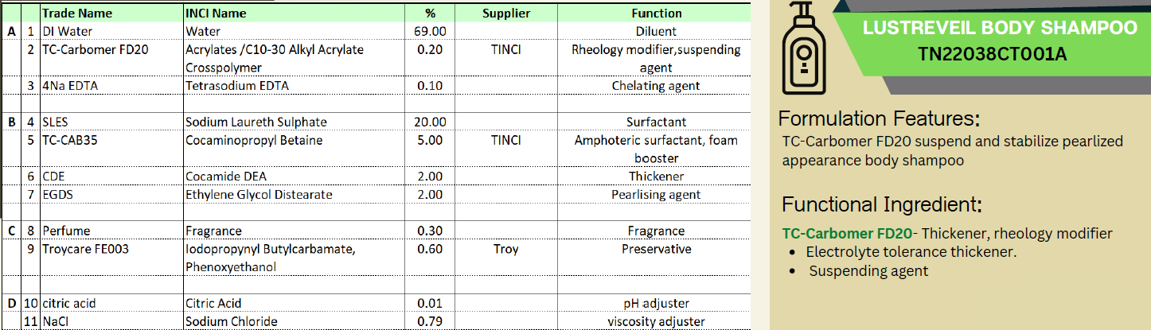The height and width of the screenshot is (330, 1151).
Task: Select the "Trade Name" column header
Action: pos(77,13)
